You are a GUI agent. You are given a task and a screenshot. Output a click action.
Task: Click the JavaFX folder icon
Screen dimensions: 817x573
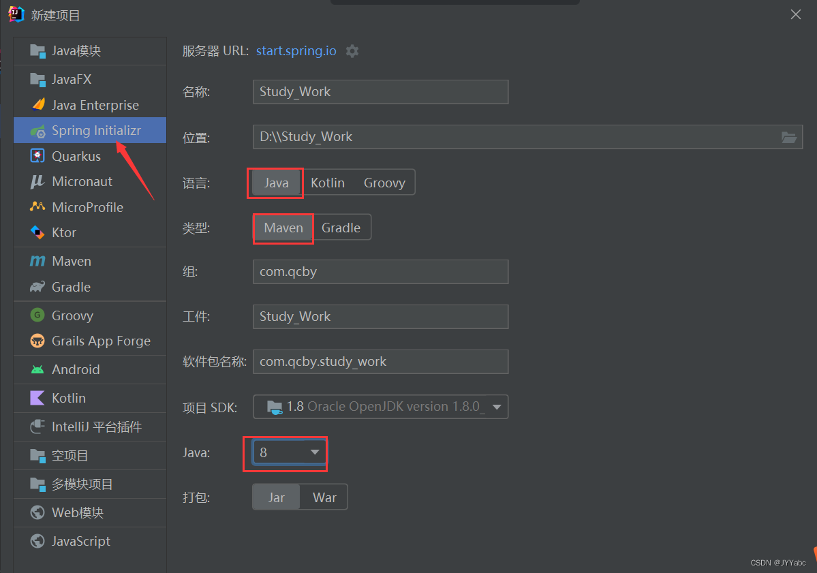click(x=37, y=79)
